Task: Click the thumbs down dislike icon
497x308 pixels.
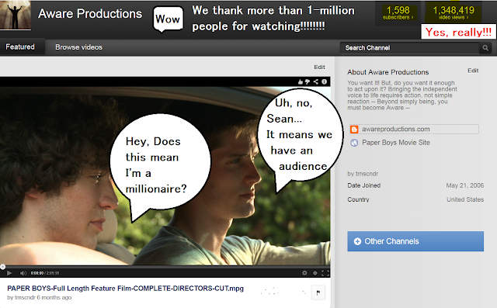Action: pyautogui.click(x=308, y=81)
